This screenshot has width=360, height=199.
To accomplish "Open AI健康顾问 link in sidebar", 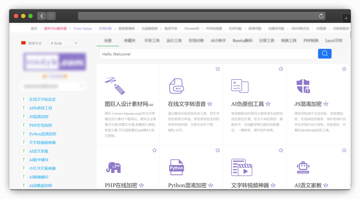I will coord(39,177).
